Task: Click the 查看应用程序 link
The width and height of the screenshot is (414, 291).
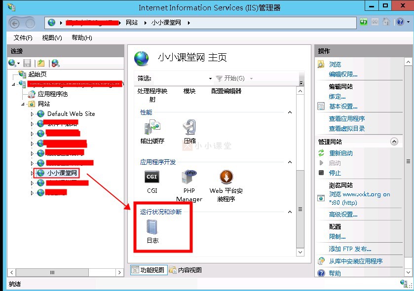Action: coord(347,119)
